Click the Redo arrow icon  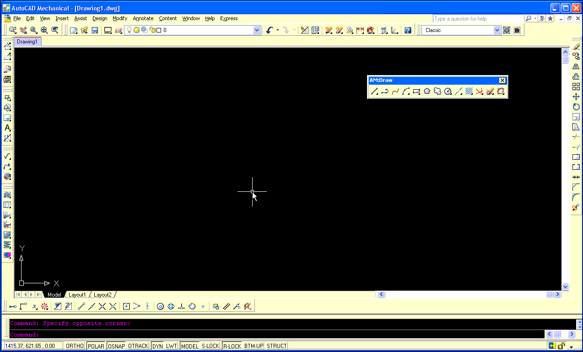click(286, 30)
